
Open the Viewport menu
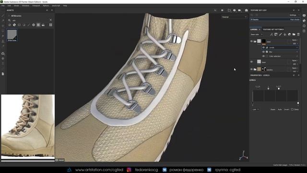[36, 6]
